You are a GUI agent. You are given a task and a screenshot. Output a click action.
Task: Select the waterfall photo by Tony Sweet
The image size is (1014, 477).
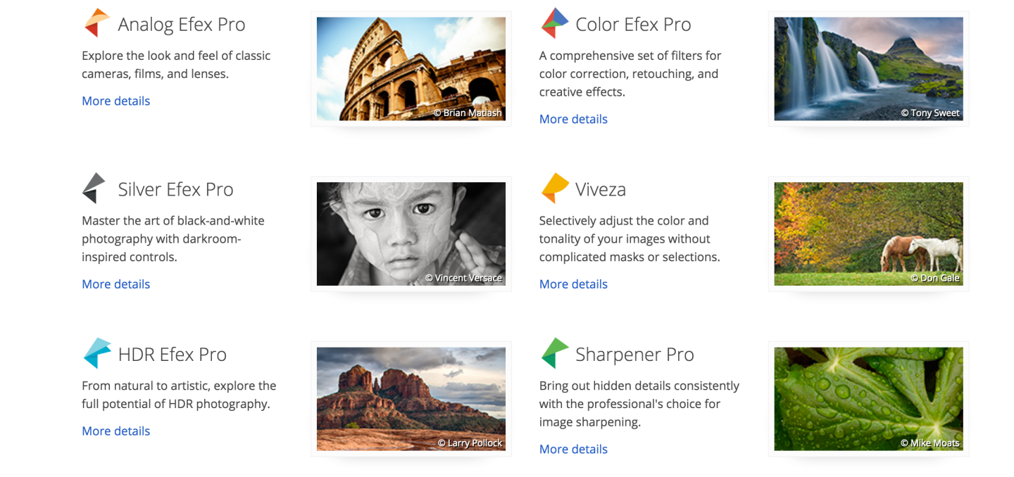pos(868,68)
